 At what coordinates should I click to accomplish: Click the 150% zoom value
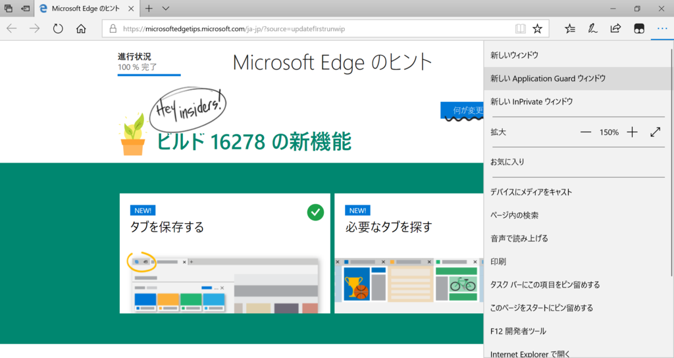point(609,132)
